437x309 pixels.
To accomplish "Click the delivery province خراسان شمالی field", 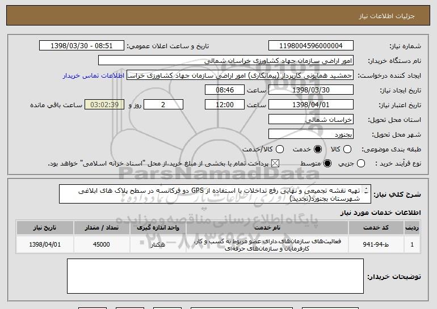I will pyautogui.click(x=311, y=120).
